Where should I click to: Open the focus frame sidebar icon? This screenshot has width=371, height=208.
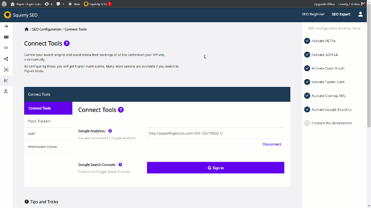point(6,70)
